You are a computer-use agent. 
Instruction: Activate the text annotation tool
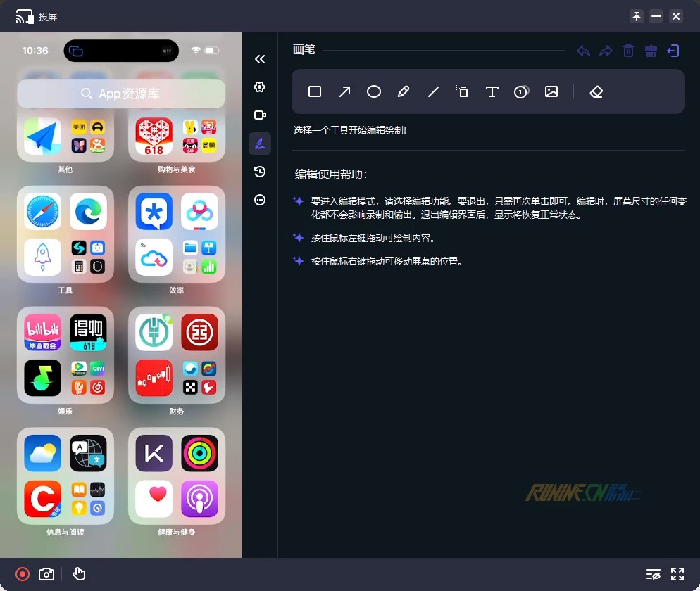pos(492,91)
